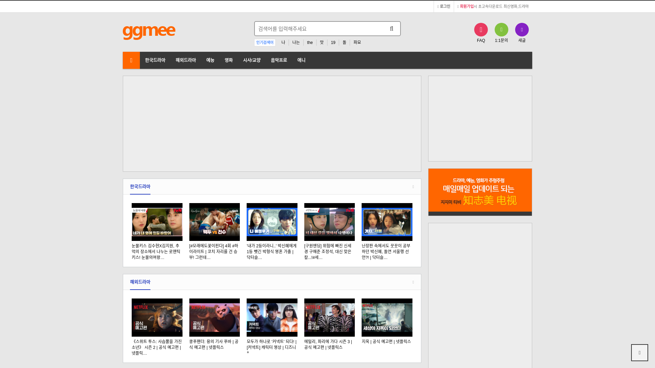
Task: Click the ggmee logo
Action: tap(149, 33)
